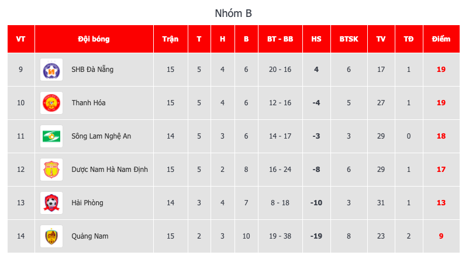Open the Quảng Nam team name
This screenshot has width=469, height=262.
[89, 236]
